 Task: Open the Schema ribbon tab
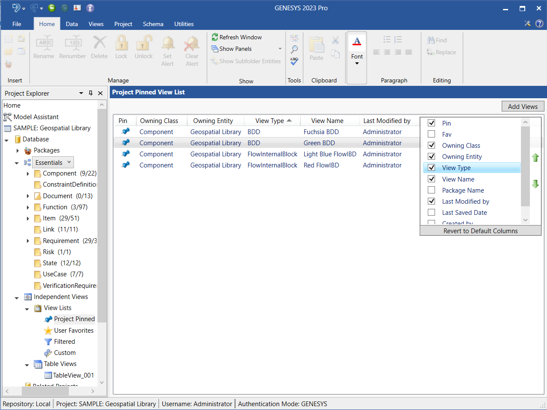153,24
